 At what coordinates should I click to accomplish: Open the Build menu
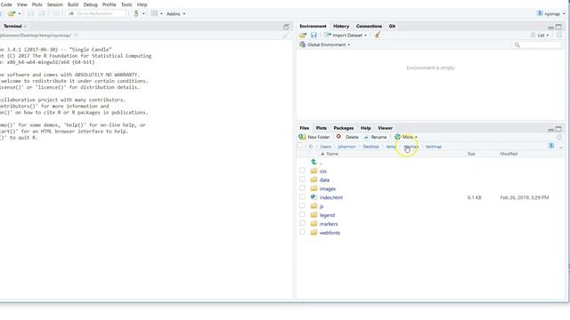tap(73, 4)
